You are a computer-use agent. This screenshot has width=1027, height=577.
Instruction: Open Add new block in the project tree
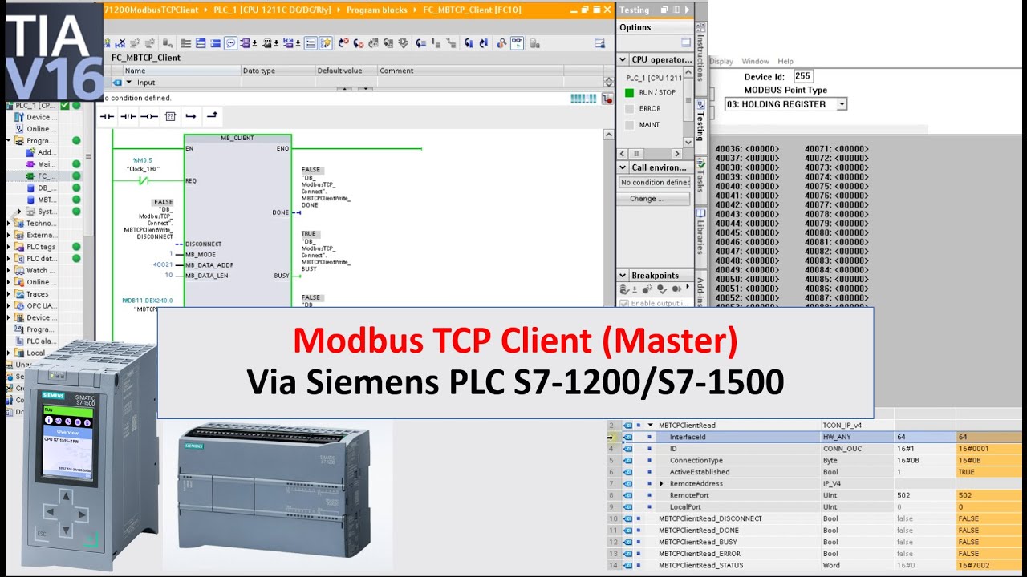point(40,152)
